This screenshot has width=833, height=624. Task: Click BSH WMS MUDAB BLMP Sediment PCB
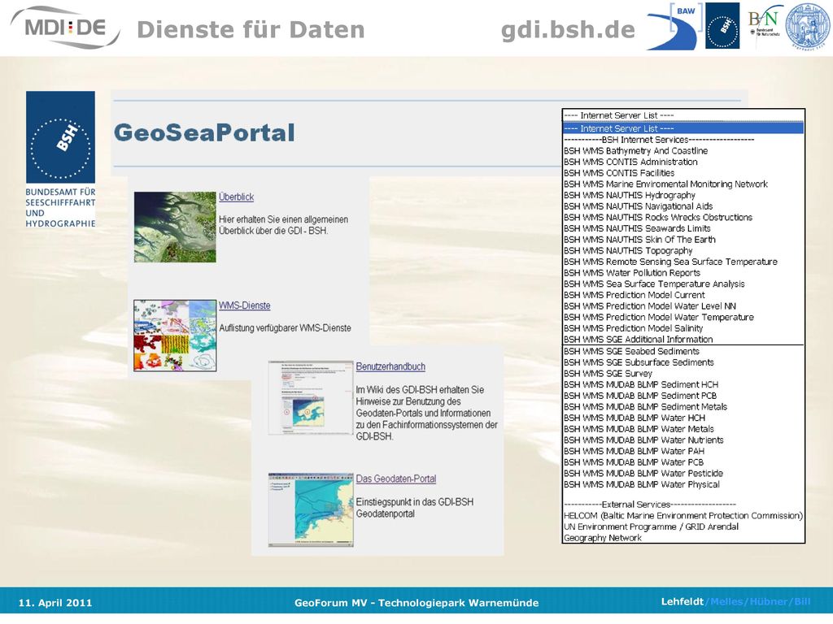[x=683, y=396]
